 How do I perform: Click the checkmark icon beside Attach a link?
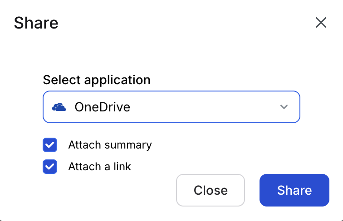50,167
